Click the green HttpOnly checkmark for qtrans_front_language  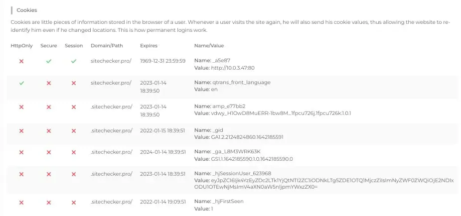21,83
